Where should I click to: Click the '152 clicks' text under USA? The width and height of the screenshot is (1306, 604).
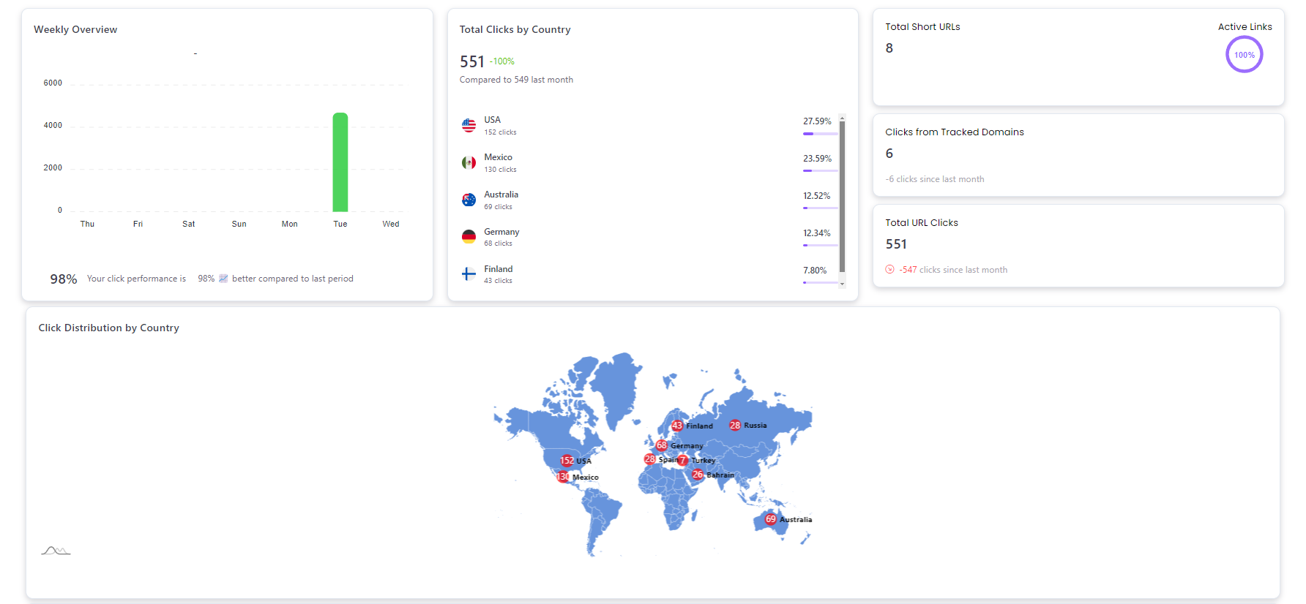500,132
